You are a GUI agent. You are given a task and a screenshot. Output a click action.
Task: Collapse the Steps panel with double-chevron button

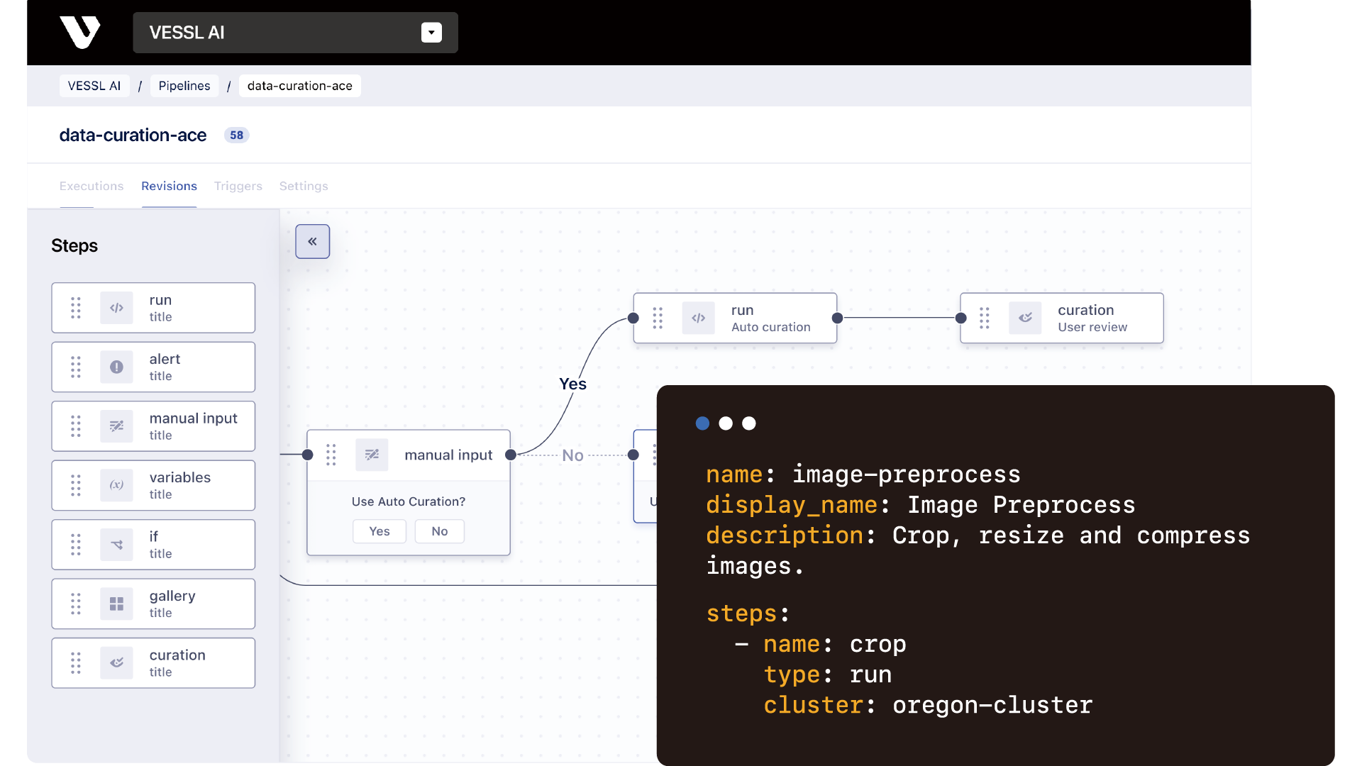pos(313,241)
